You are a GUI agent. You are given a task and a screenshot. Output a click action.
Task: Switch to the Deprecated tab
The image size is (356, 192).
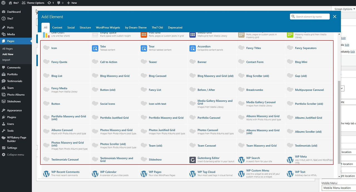(175, 28)
